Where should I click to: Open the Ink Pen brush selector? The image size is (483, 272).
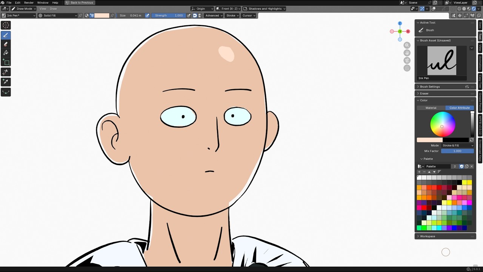(x=18, y=15)
